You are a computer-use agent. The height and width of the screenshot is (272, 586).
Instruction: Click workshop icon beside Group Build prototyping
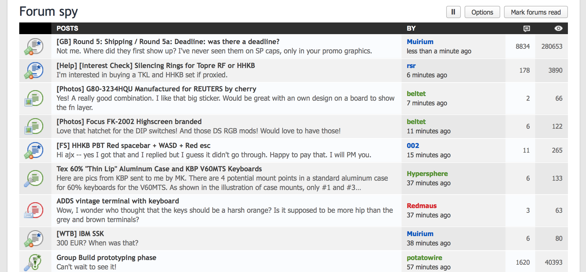pyautogui.click(x=34, y=262)
